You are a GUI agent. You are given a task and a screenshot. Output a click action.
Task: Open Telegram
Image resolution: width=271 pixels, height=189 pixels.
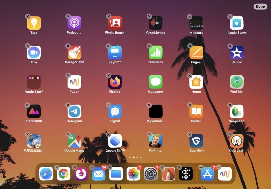(x=74, y=111)
